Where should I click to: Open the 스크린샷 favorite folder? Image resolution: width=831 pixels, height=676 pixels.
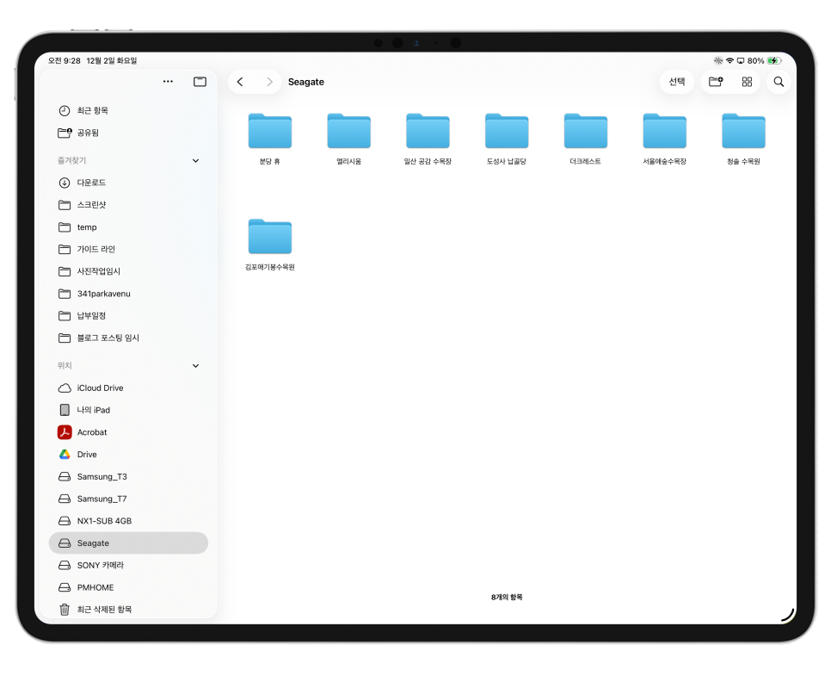(x=128, y=205)
